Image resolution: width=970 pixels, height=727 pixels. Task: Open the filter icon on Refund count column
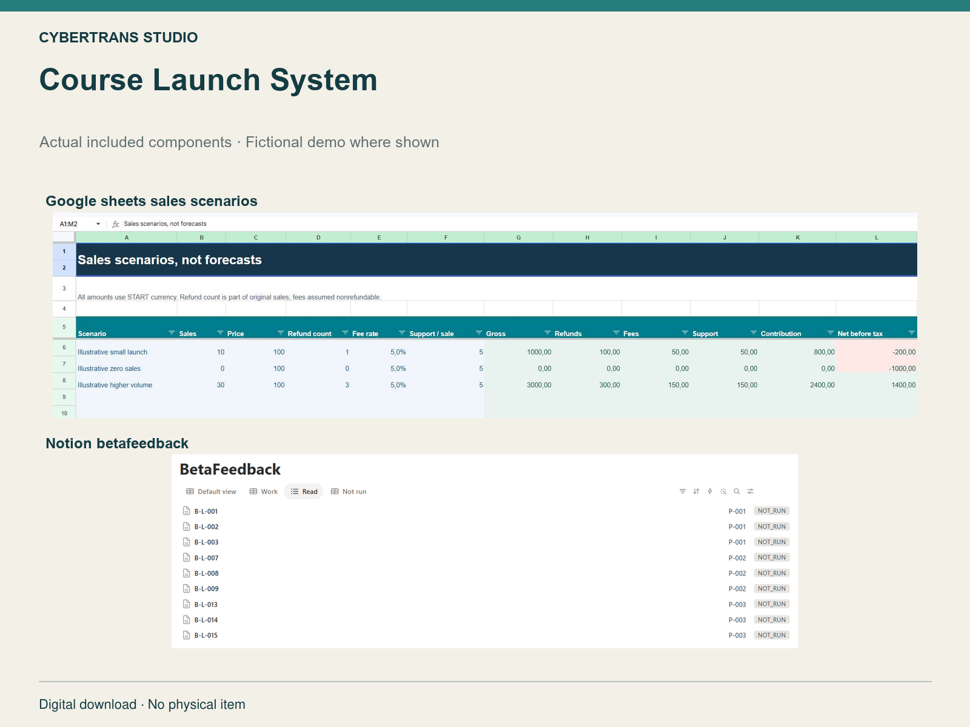346,333
